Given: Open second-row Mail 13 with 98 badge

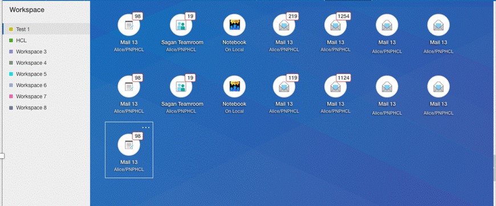Looking at the screenshot, I should pos(129,86).
